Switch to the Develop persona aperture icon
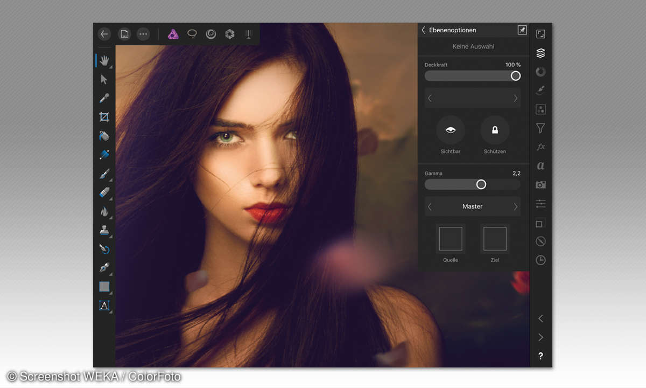646x388 pixels. [x=230, y=34]
